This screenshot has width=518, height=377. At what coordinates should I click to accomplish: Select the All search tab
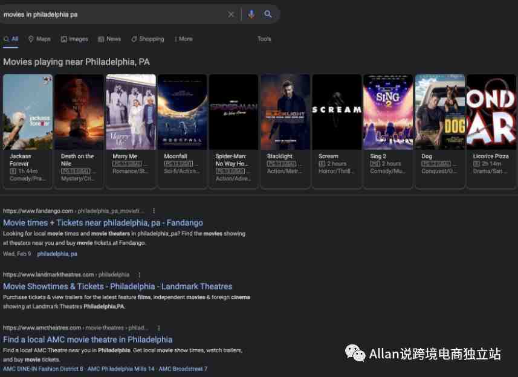coord(11,39)
